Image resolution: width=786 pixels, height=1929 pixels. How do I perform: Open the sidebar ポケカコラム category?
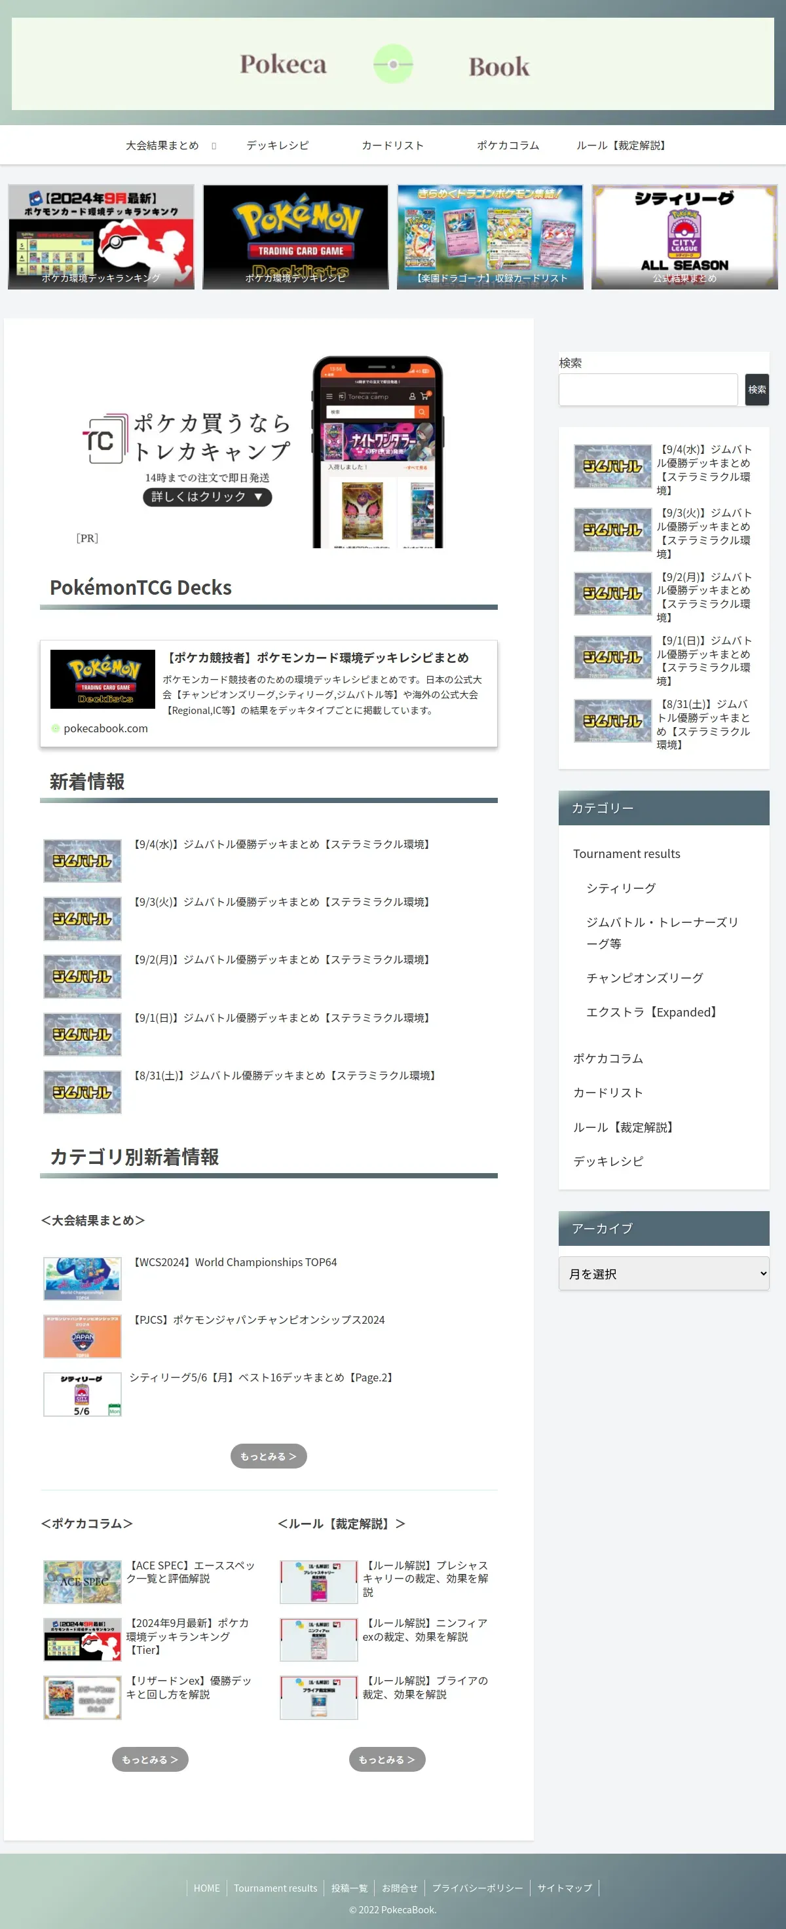(608, 1058)
